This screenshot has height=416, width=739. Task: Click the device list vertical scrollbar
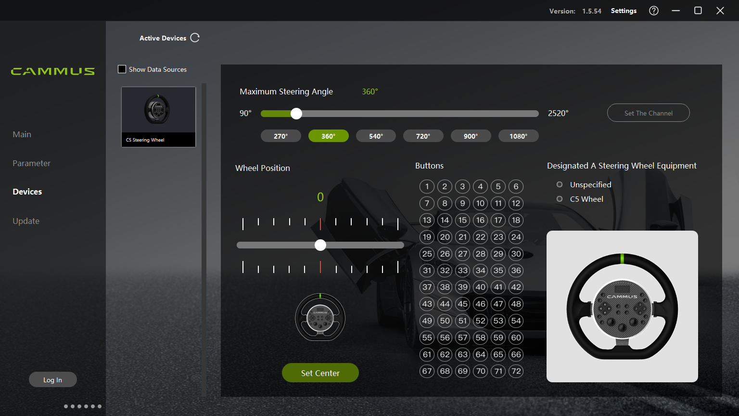click(204, 240)
